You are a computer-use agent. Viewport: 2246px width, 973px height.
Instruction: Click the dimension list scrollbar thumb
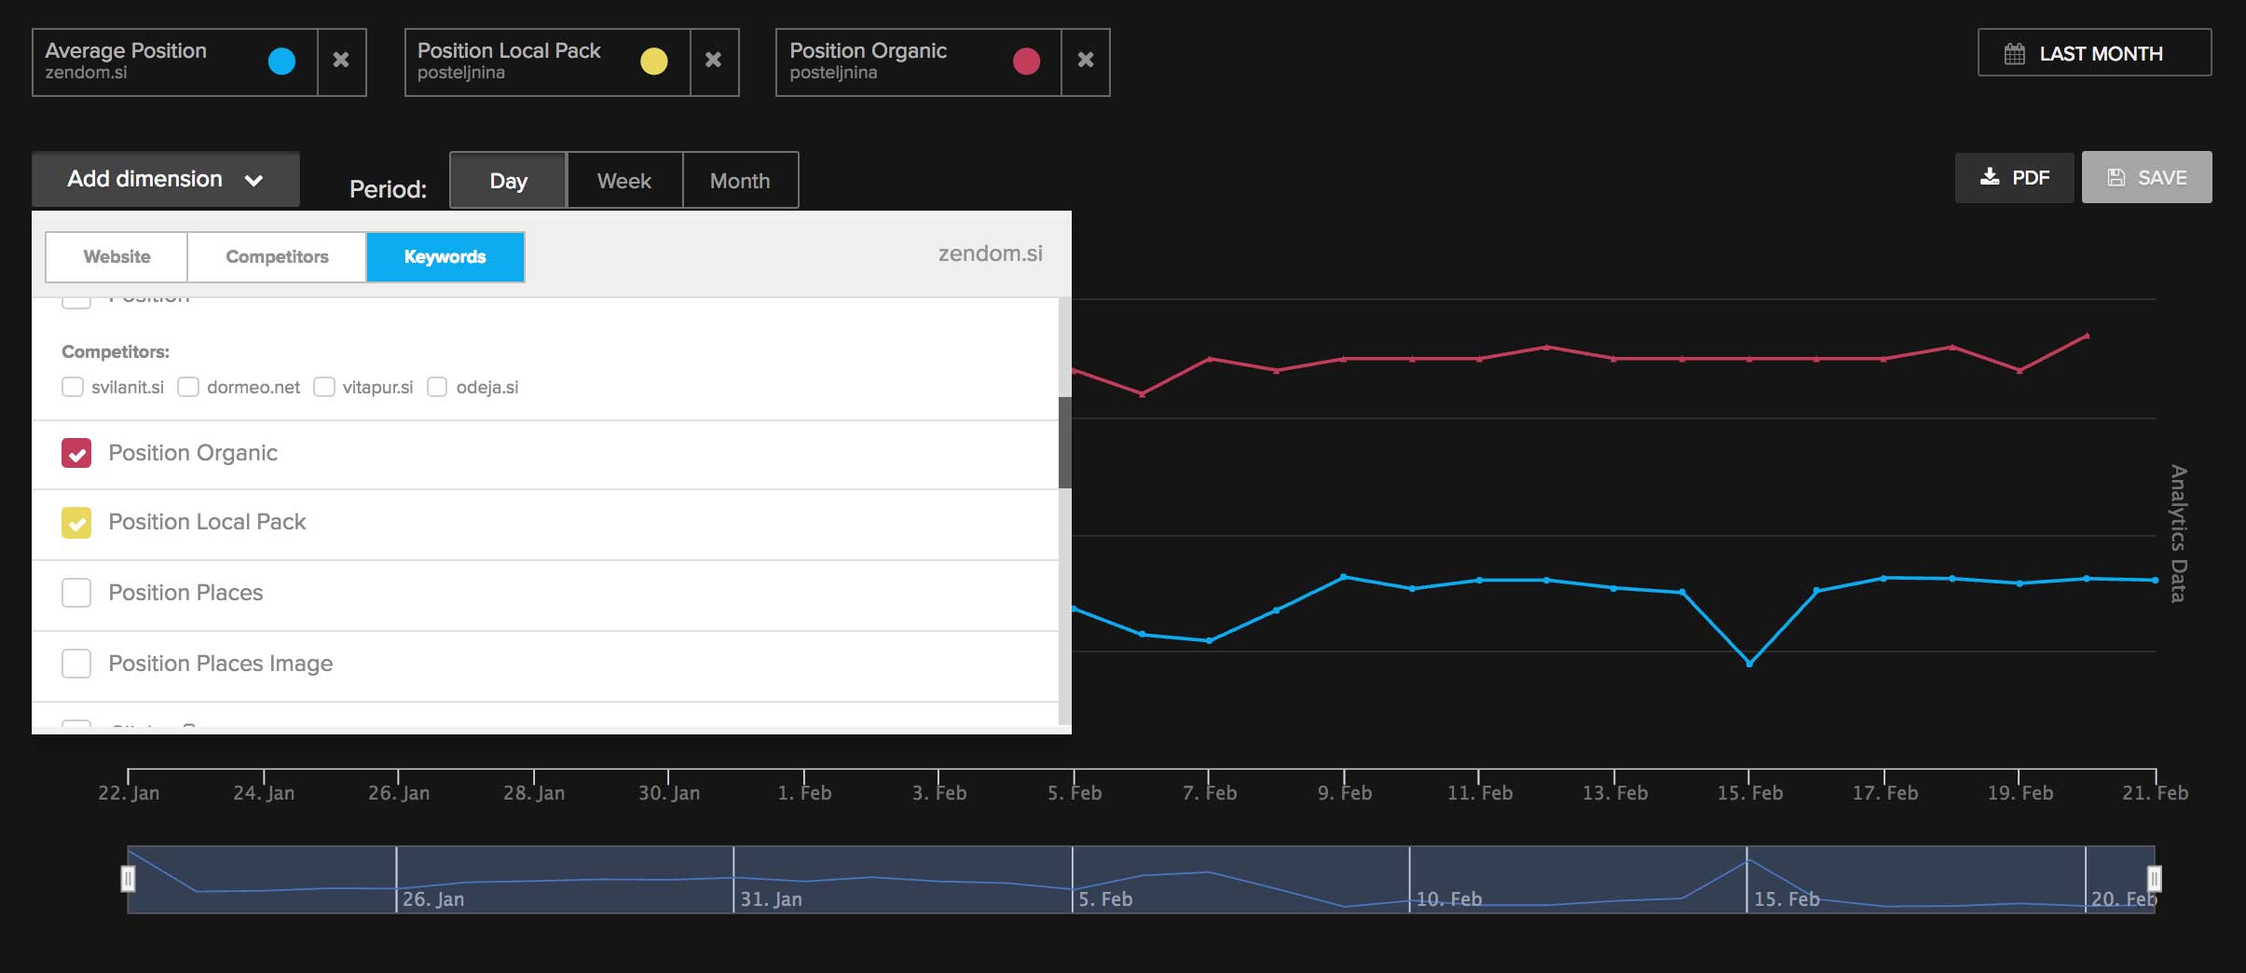coord(1064,443)
